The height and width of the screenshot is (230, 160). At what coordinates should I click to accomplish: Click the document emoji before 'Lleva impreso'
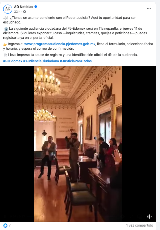5,55
